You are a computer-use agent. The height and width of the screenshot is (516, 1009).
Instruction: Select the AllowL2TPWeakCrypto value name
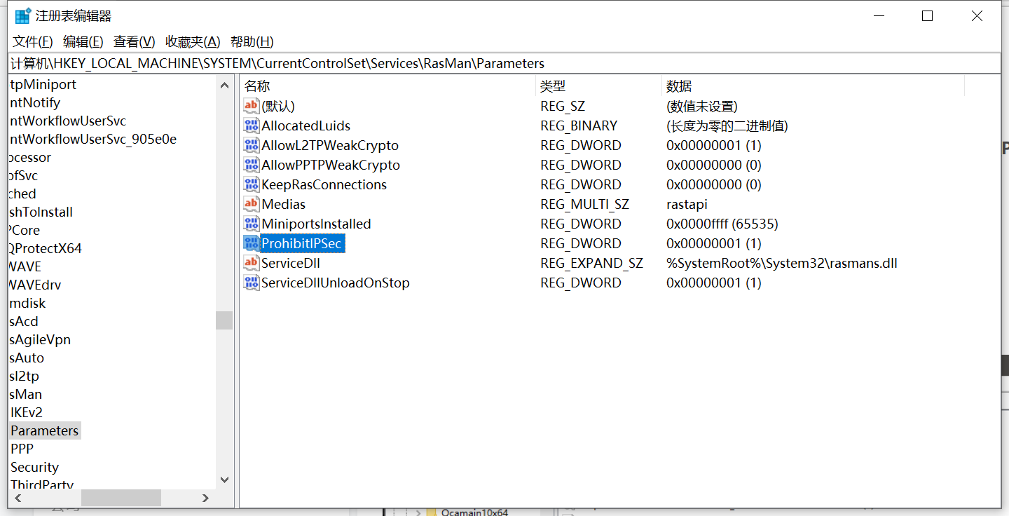click(330, 145)
